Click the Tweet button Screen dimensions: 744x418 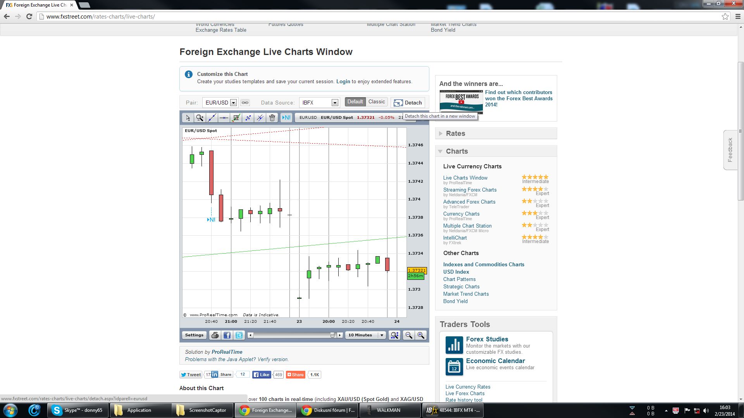(x=191, y=375)
